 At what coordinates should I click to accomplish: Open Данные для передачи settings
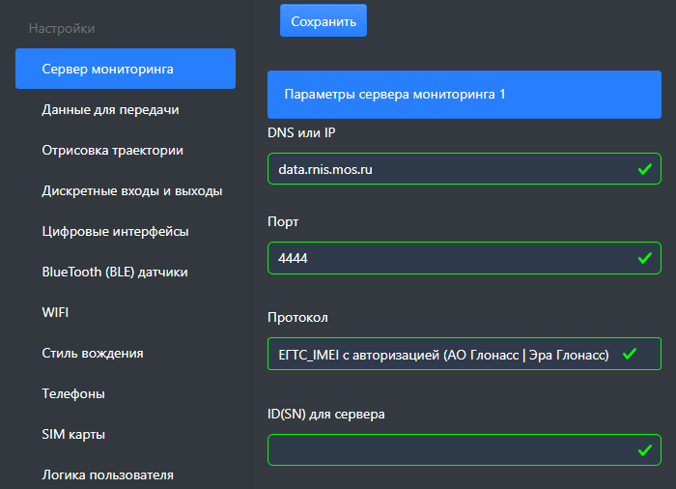click(x=110, y=110)
